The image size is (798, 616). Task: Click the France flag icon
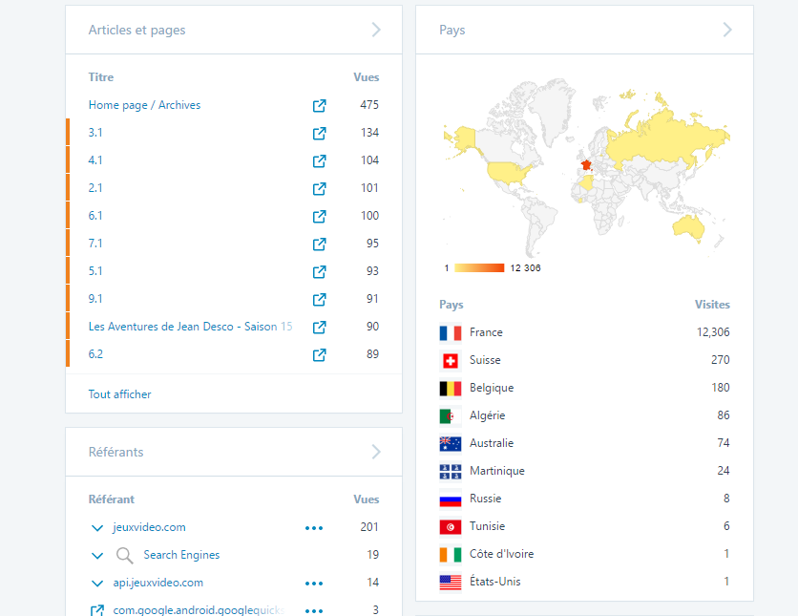point(451,333)
